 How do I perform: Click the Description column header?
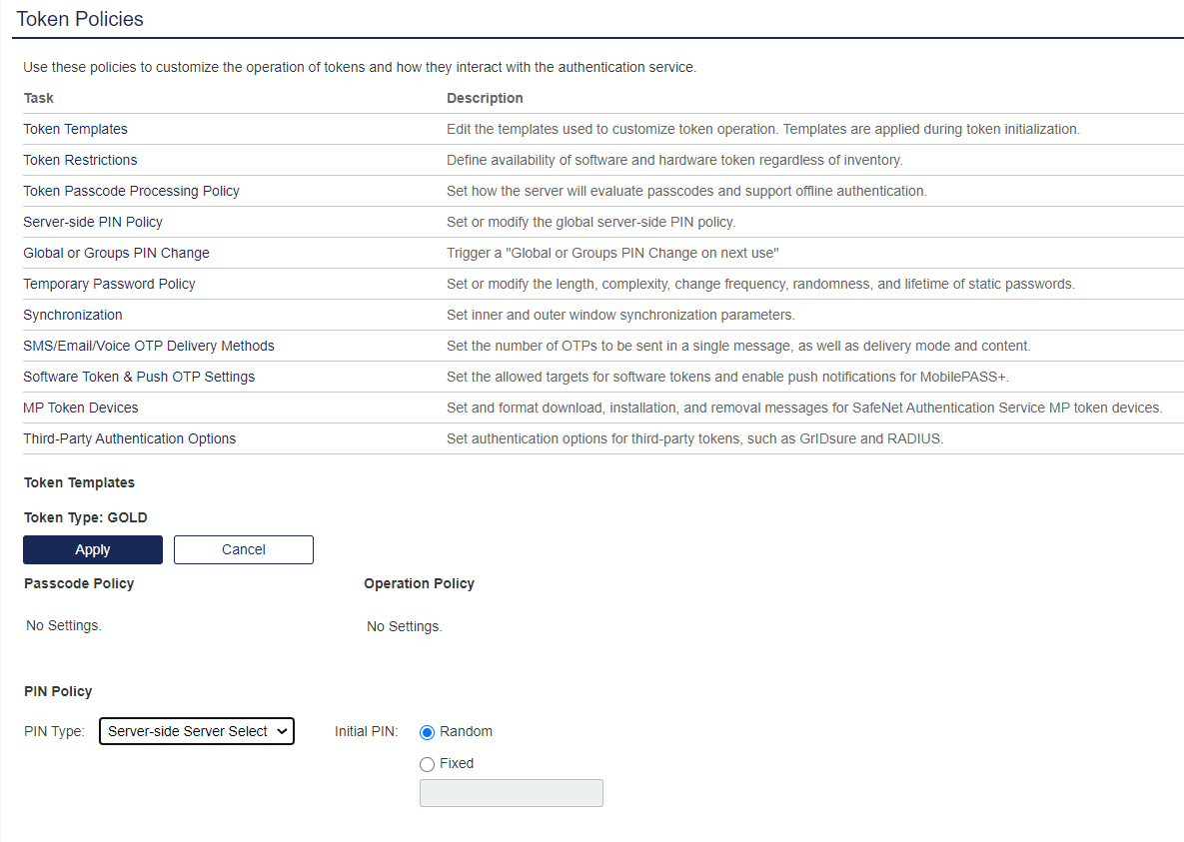[485, 98]
